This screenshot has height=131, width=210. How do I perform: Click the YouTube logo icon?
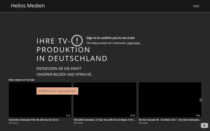pos(204,125)
